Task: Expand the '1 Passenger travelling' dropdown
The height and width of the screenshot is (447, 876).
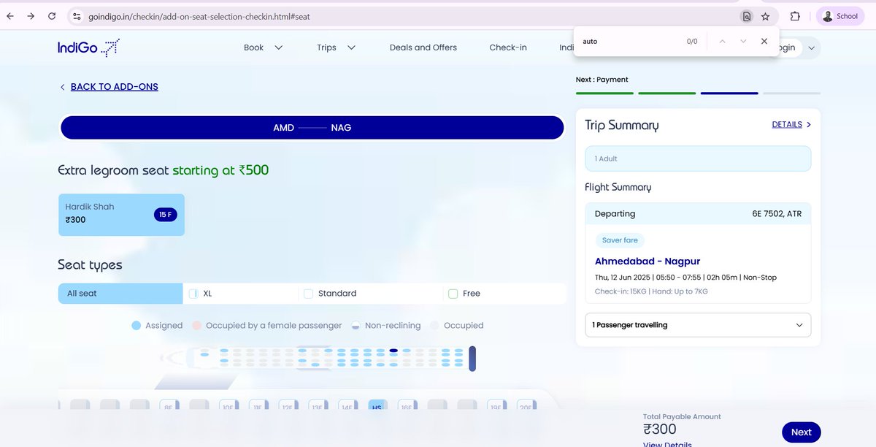Action: 698,325
